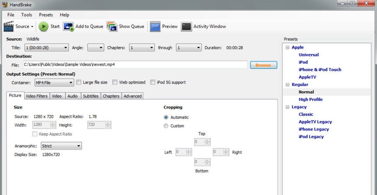The height and width of the screenshot is (195, 377).
Task: Select Custom cropping radio button
Action: click(166, 126)
